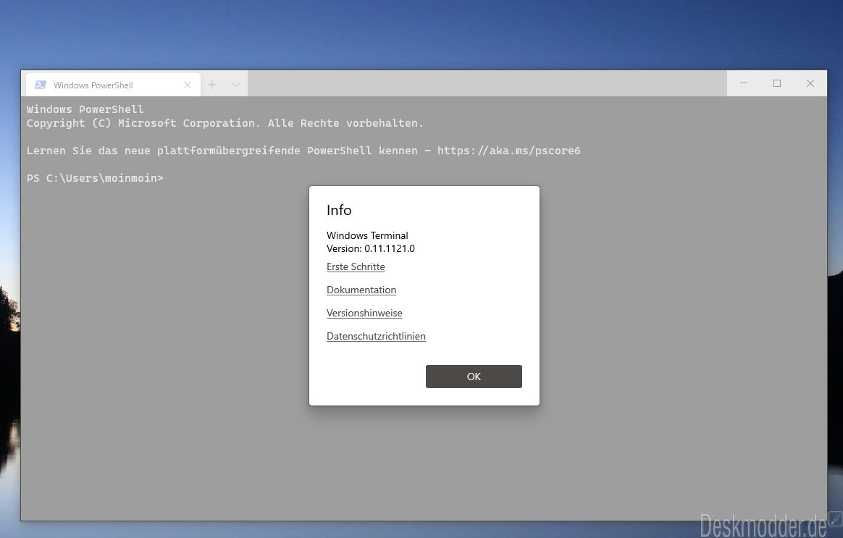Minimize the Windows Terminal window

[744, 83]
